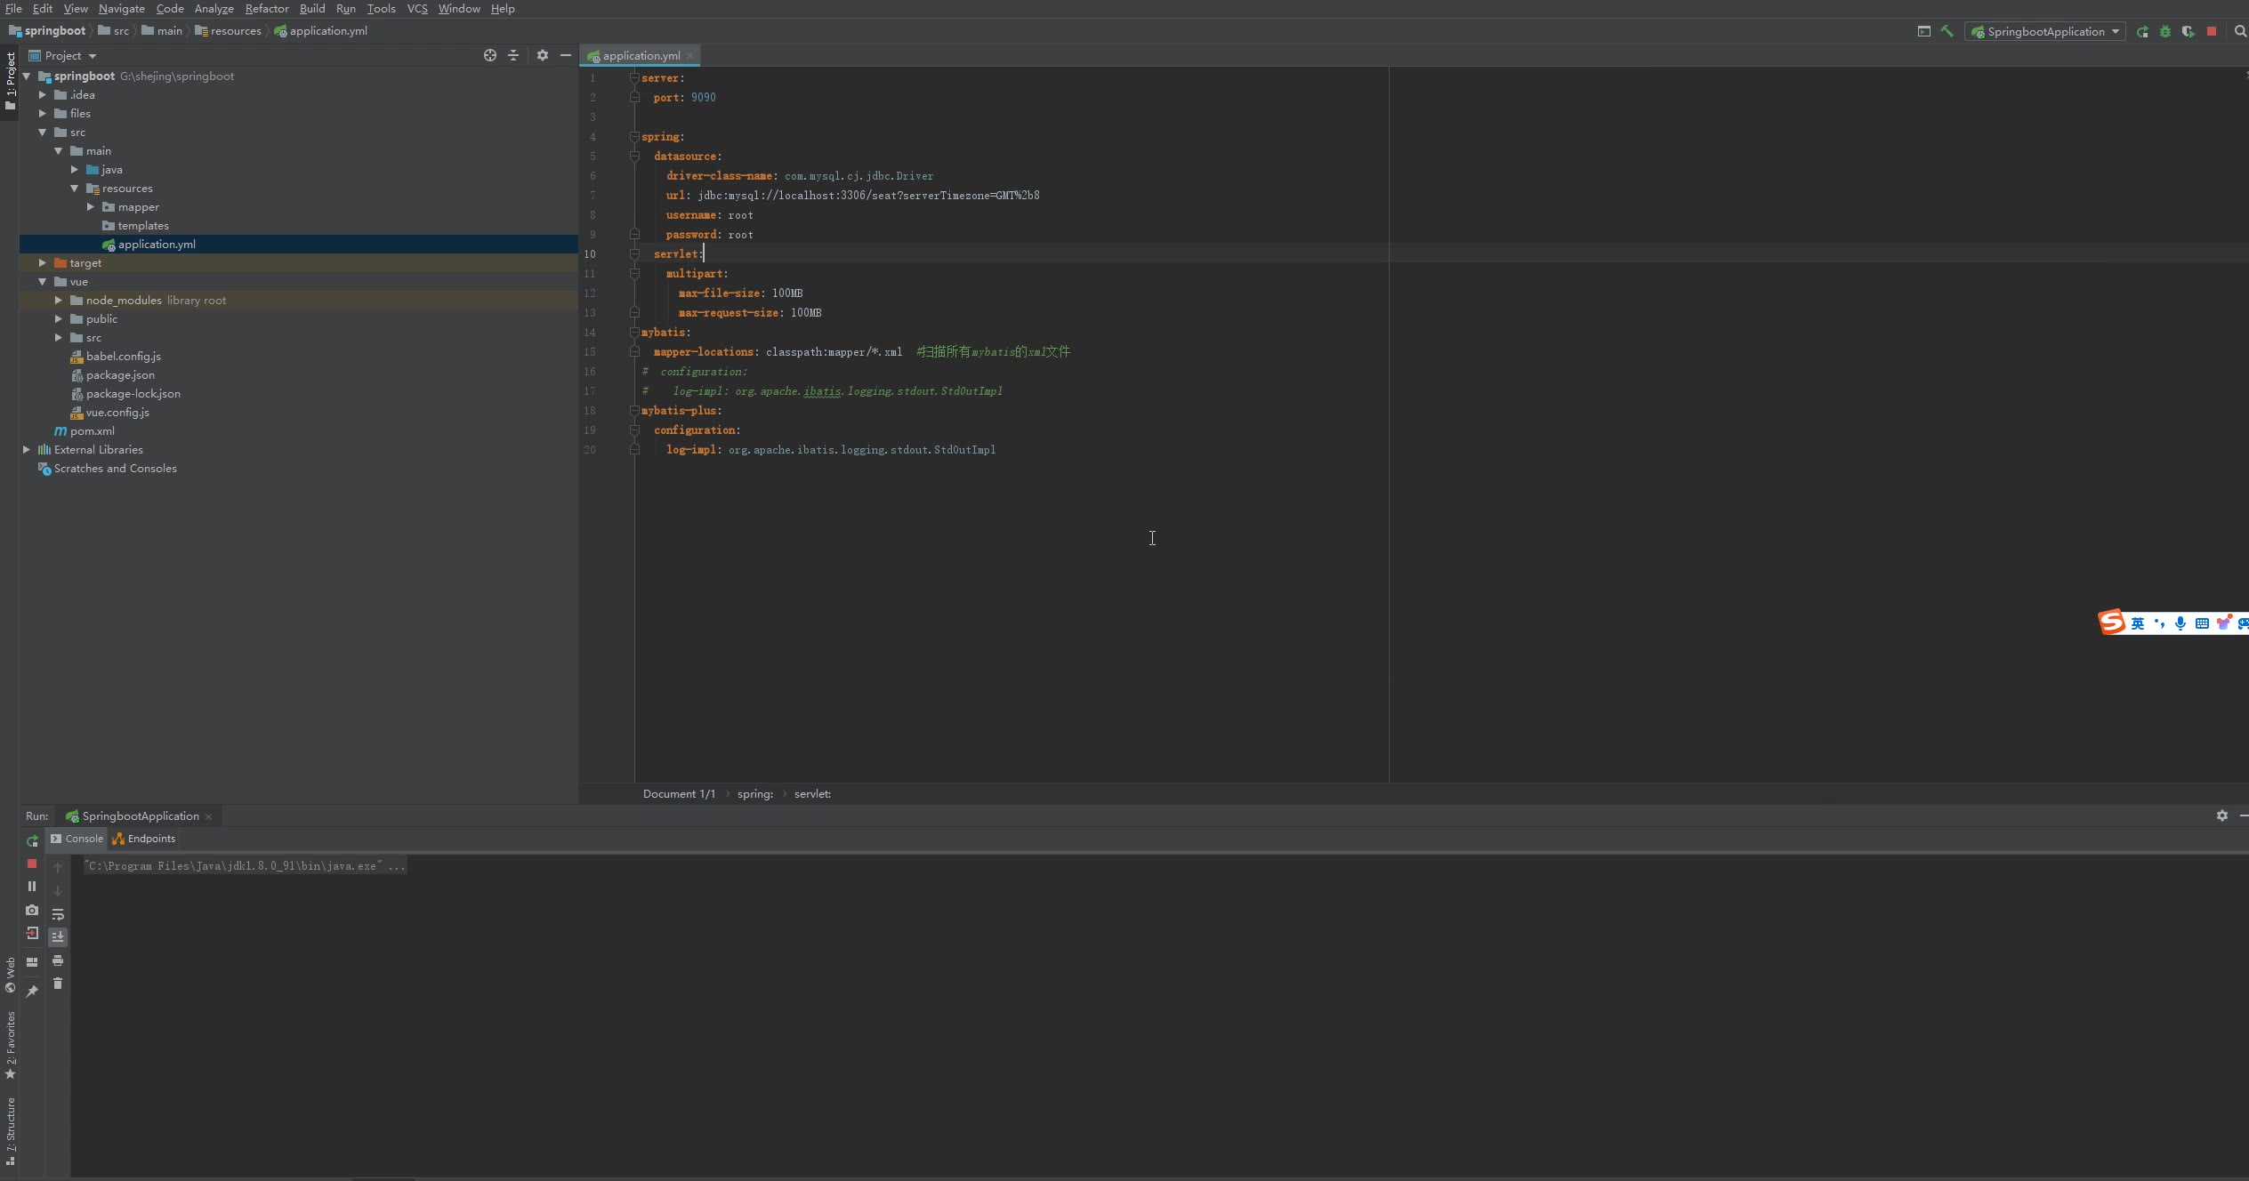
Task: Click the Dump Threads camera icon
Action: point(32,910)
